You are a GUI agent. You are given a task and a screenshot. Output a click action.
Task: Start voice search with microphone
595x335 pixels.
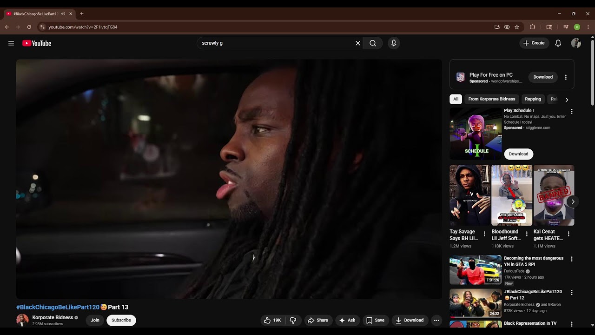pyautogui.click(x=394, y=43)
